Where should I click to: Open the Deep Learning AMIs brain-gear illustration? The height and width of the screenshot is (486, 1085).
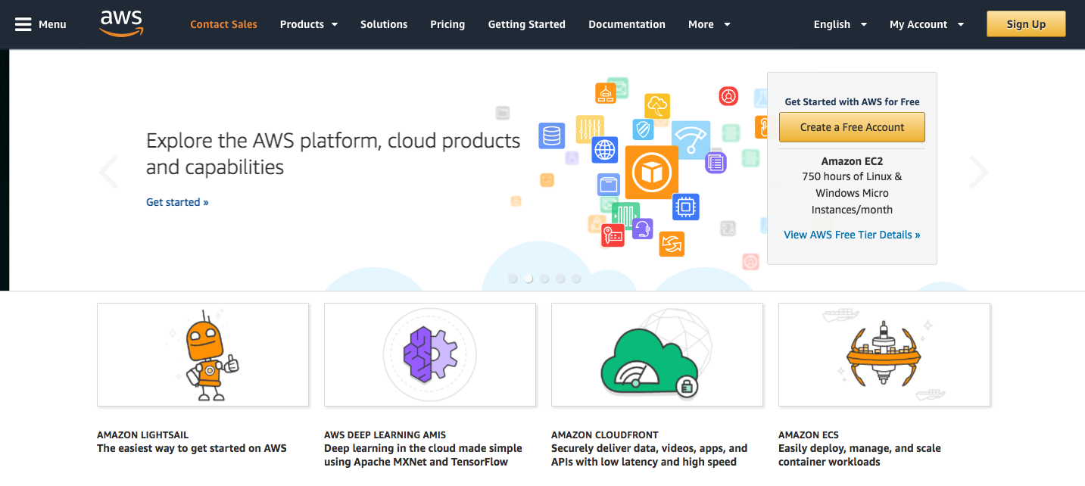tap(430, 354)
